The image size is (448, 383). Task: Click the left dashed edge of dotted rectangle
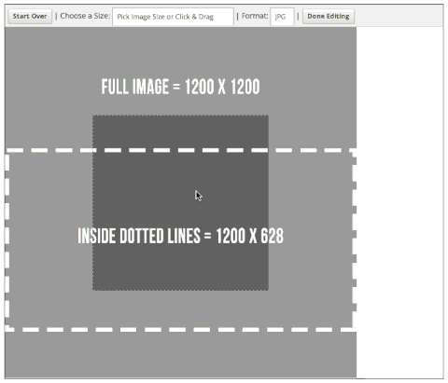click(x=7, y=239)
